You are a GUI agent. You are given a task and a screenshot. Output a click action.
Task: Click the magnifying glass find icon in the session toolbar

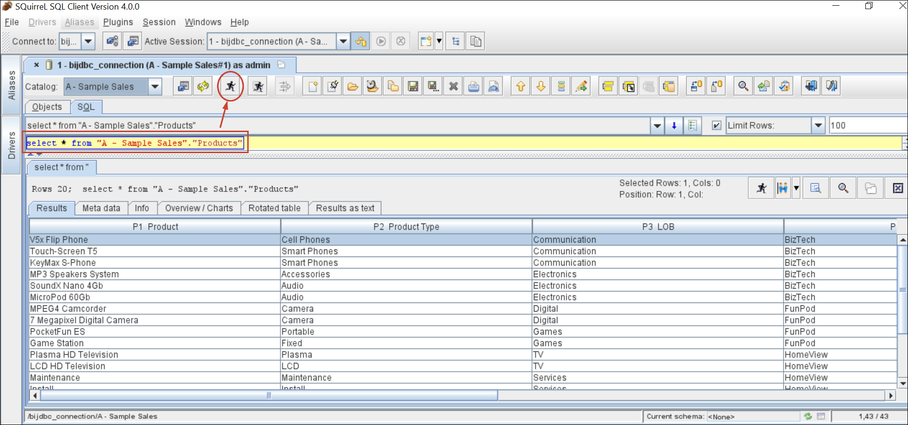(743, 87)
